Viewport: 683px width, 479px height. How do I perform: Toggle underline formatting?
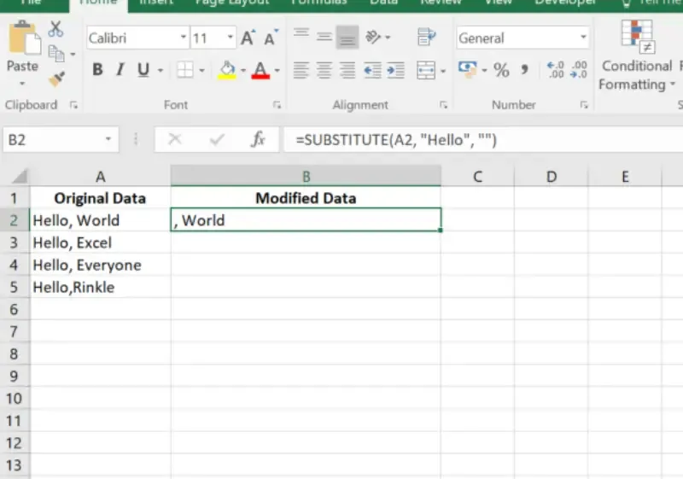pos(143,70)
